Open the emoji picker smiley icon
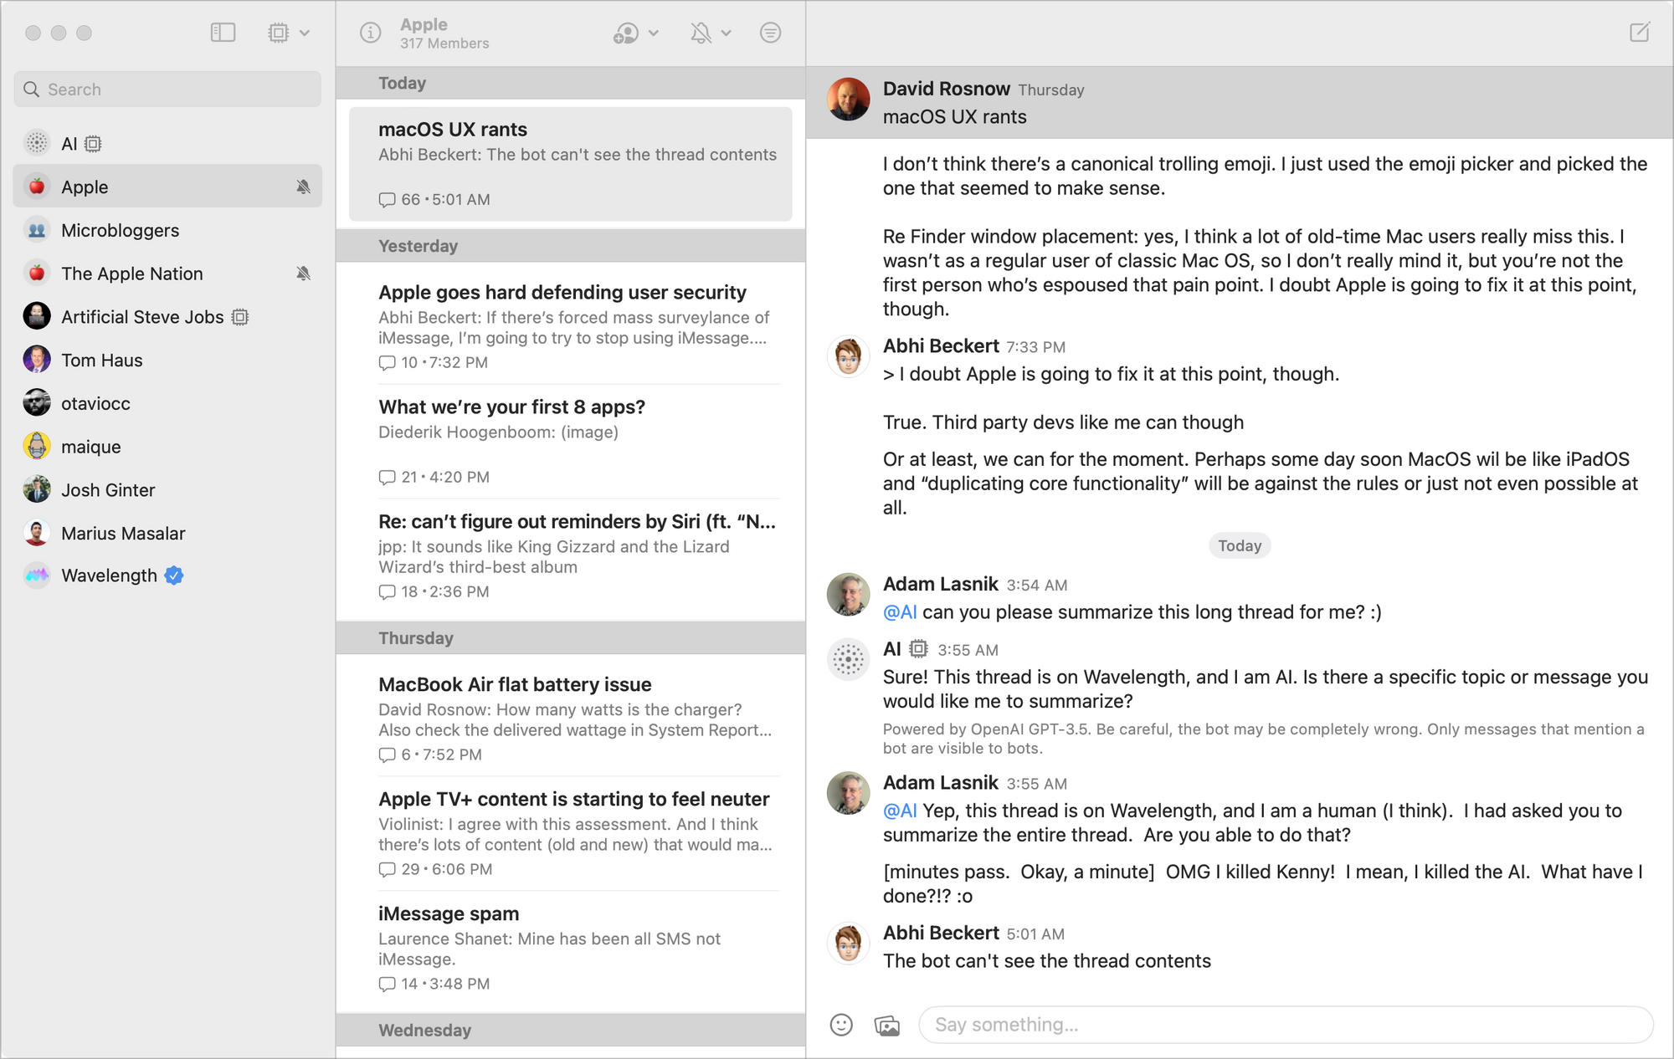This screenshot has height=1059, width=1674. pyautogui.click(x=841, y=1025)
